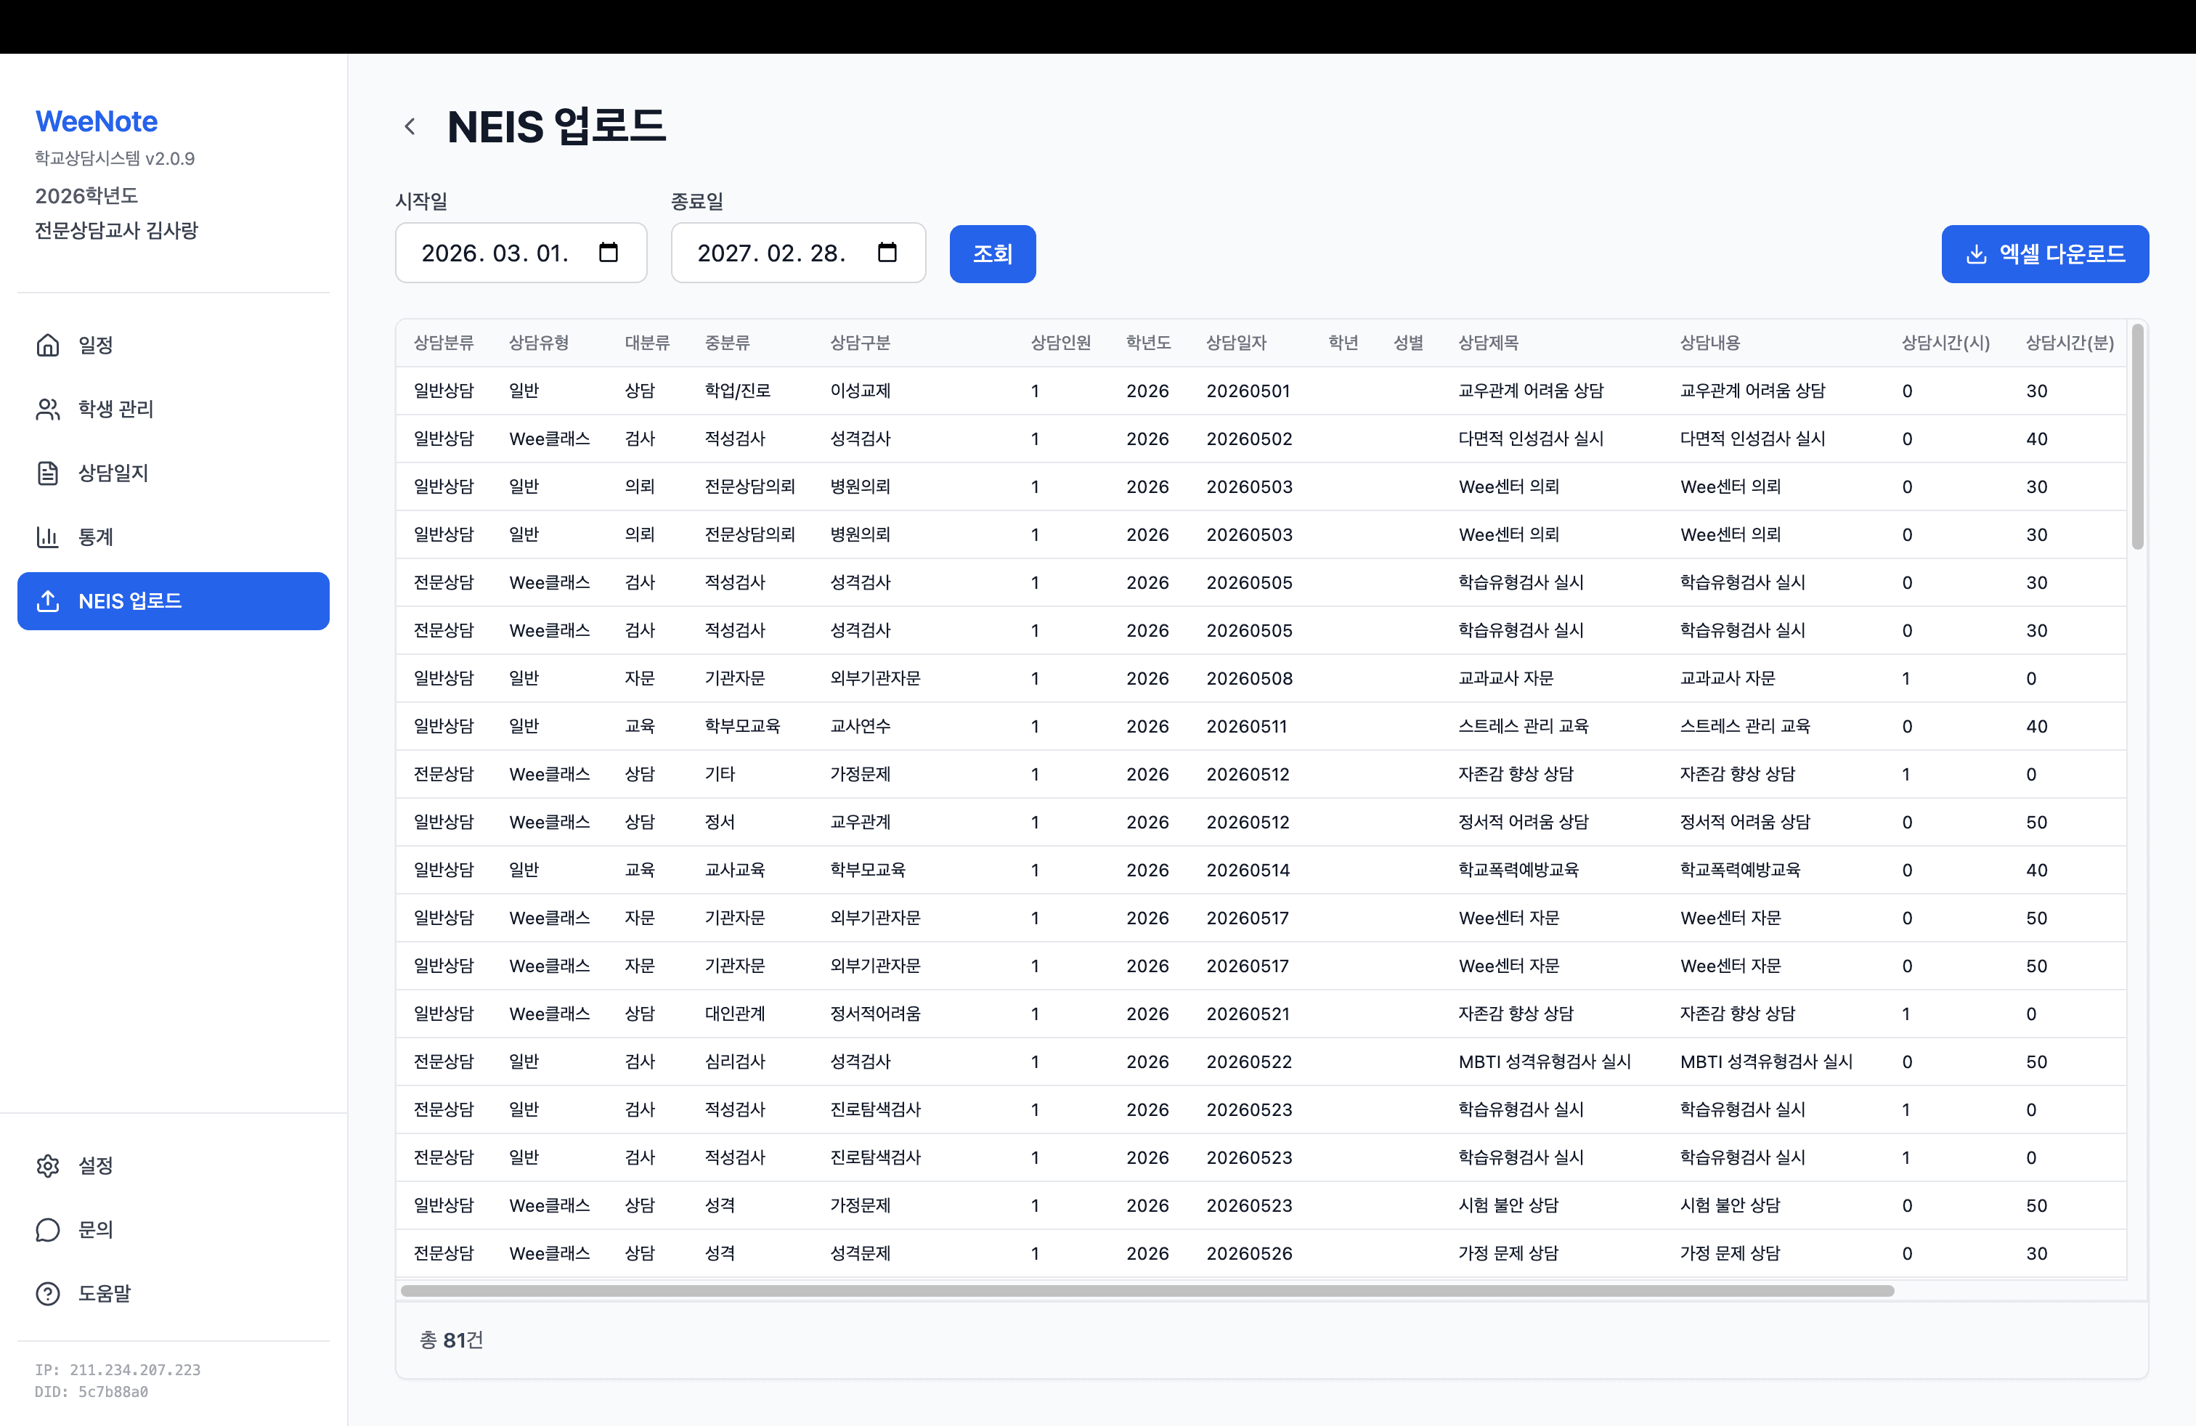Viewport: 2196px width, 1426px height.
Task: Open the 상담일지 counseling log icon
Action: click(x=48, y=472)
